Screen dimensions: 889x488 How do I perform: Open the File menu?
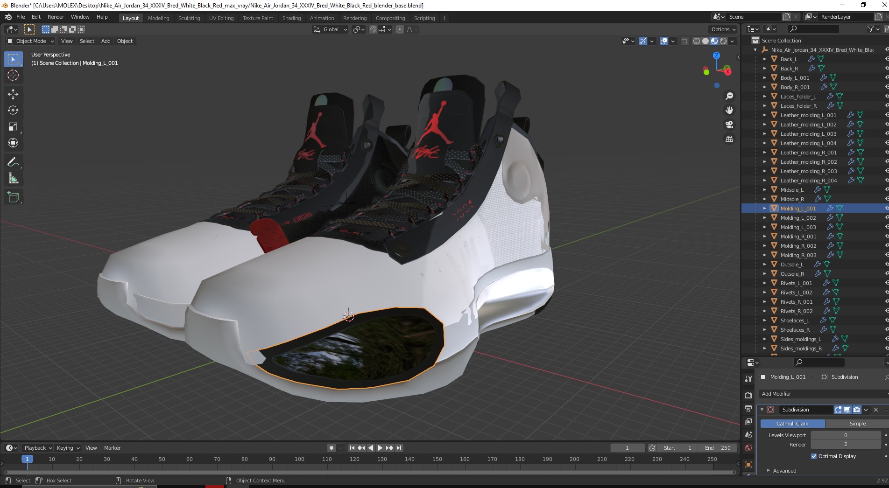[21, 17]
